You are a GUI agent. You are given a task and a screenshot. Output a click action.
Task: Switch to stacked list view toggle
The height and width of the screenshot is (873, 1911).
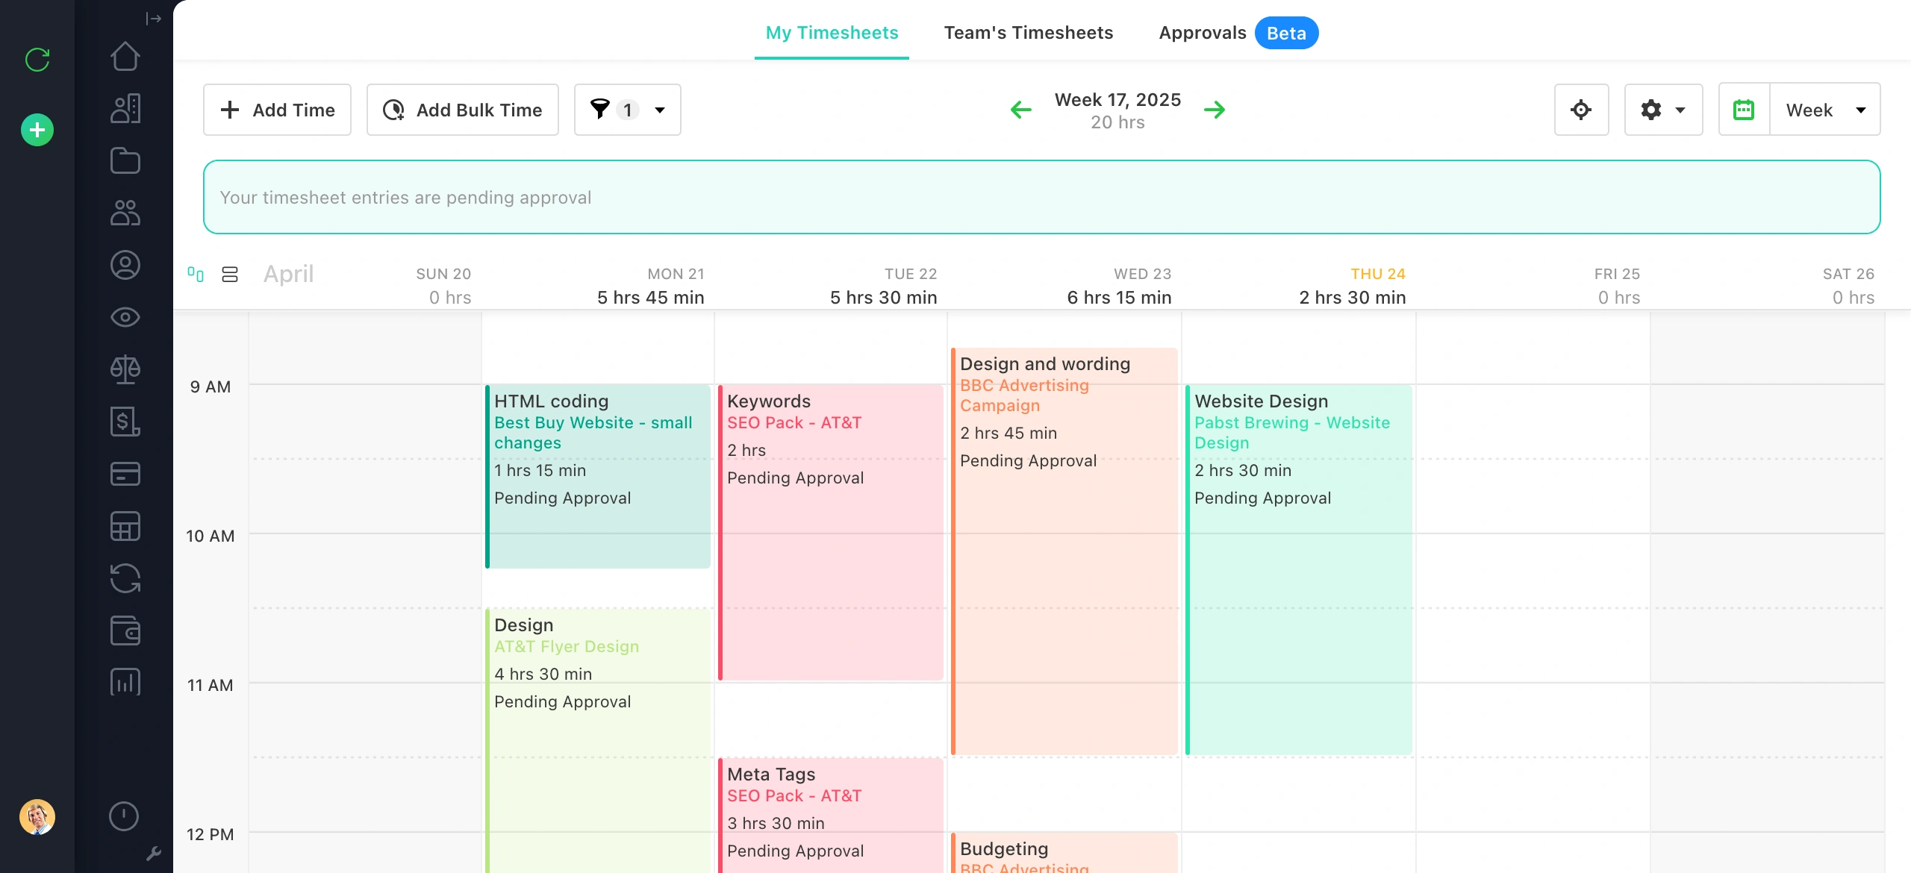click(230, 275)
